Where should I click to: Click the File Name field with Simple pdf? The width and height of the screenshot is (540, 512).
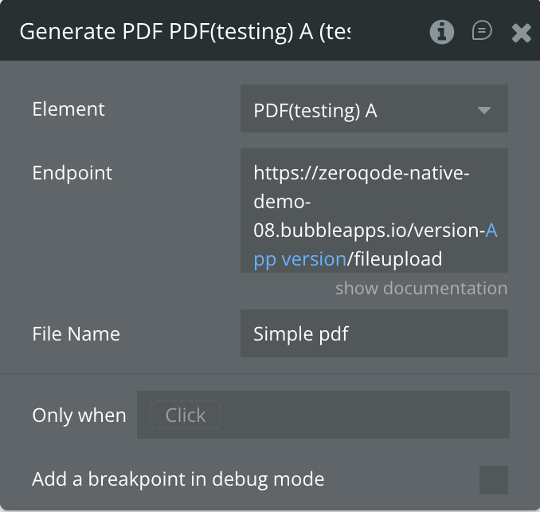pos(374,333)
